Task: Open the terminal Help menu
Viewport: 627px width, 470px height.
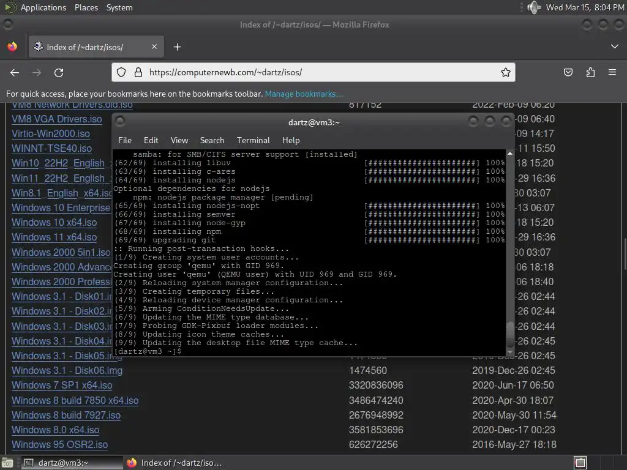Action: tap(291, 140)
